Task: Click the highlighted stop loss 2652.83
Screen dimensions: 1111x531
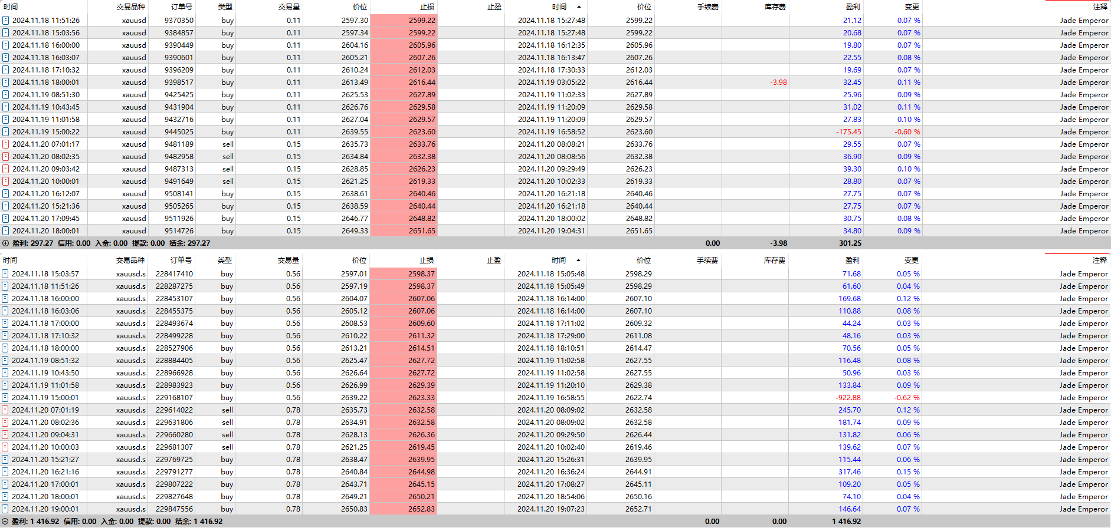Action: [x=421, y=509]
